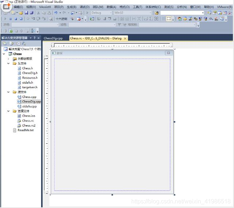Step over icon in debug toolbar

point(38,19)
